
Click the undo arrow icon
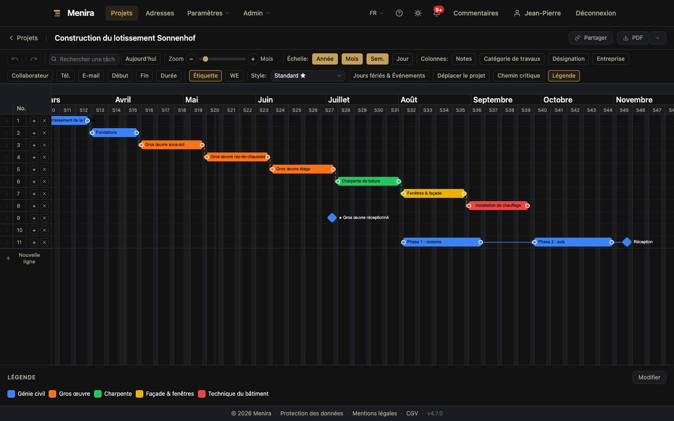(x=15, y=59)
